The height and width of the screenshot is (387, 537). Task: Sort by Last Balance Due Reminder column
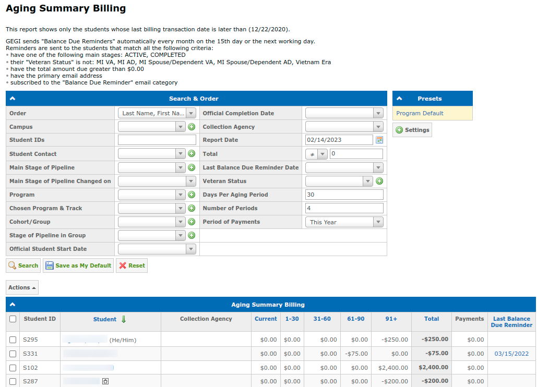[x=511, y=322]
